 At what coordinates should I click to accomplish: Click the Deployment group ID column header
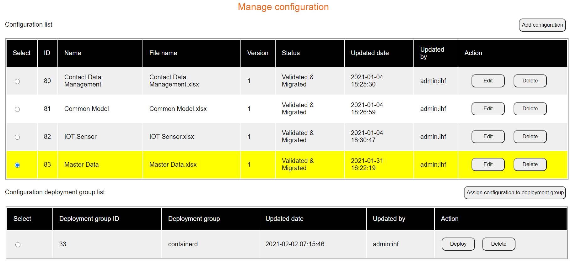[107, 219]
